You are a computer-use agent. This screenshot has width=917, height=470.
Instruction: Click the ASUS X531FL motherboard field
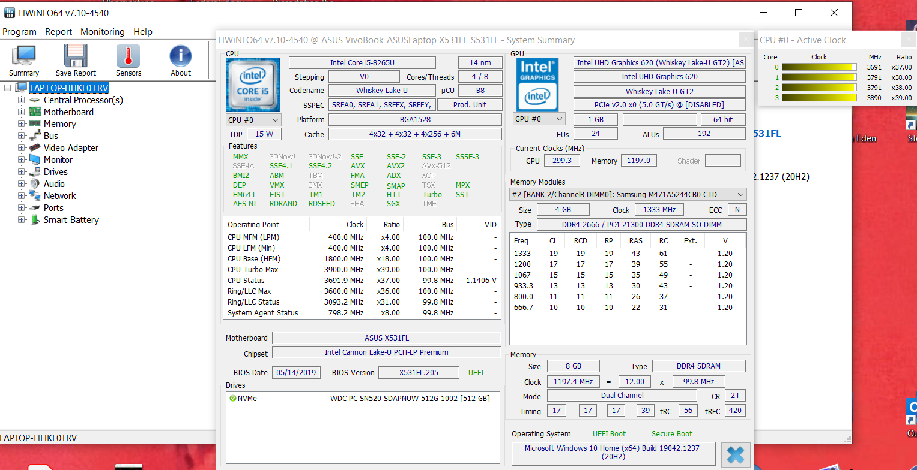pyautogui.click(x=387, y=338)
